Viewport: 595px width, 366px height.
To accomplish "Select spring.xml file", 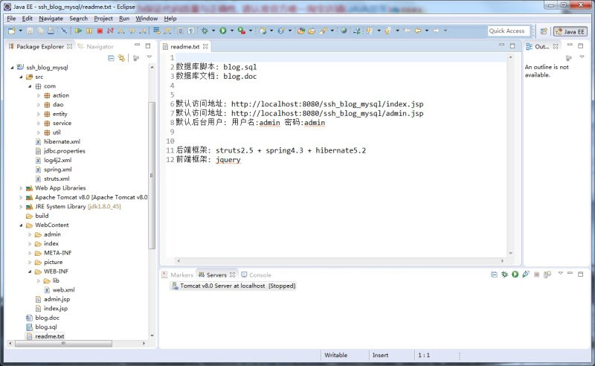I will pos(54,170).
